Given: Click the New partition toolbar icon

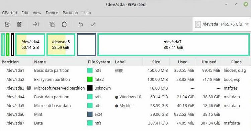Looking at the screenshot, I should click(7, 24).
